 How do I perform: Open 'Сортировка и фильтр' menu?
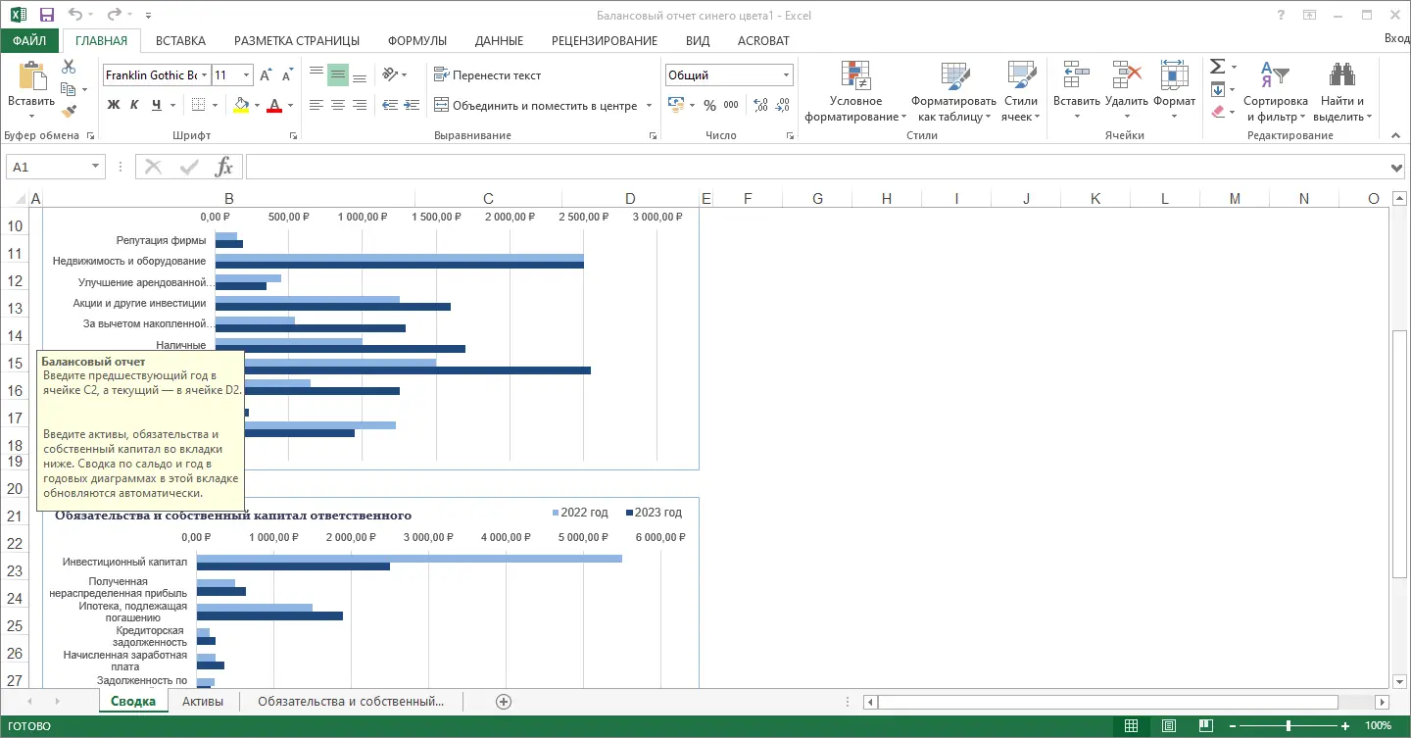coord(1275,92)
